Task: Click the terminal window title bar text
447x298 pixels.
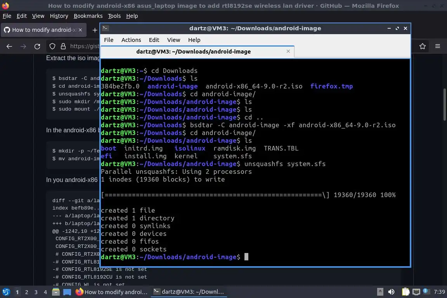Action: pos(255,28)
